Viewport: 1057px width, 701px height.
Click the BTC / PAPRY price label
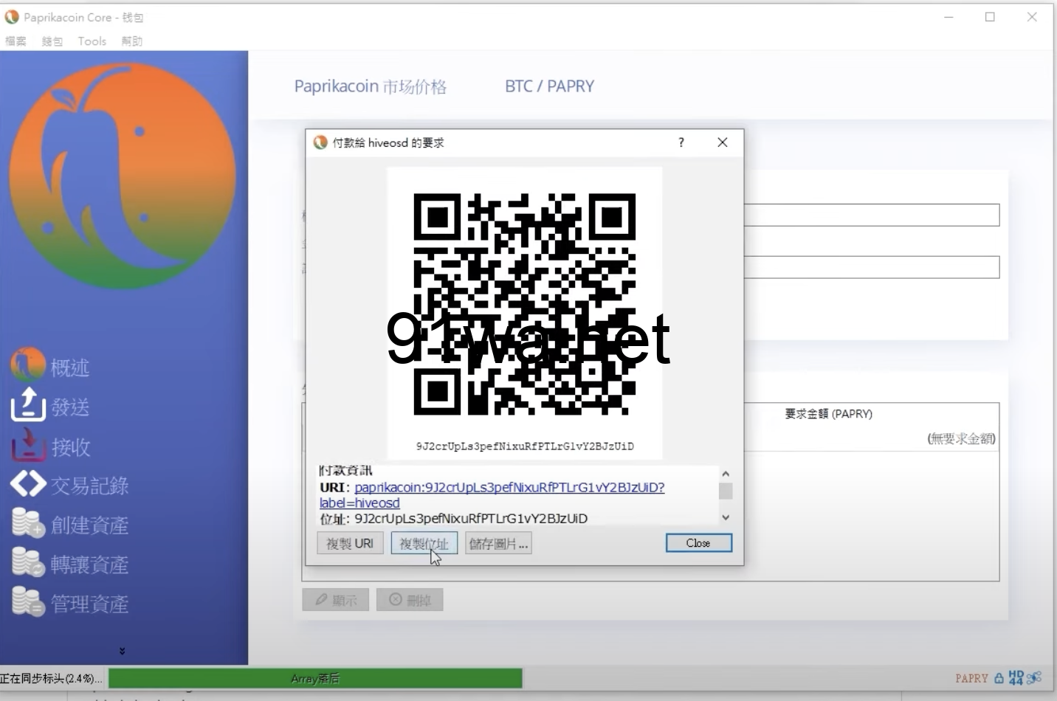coord(549,86)
